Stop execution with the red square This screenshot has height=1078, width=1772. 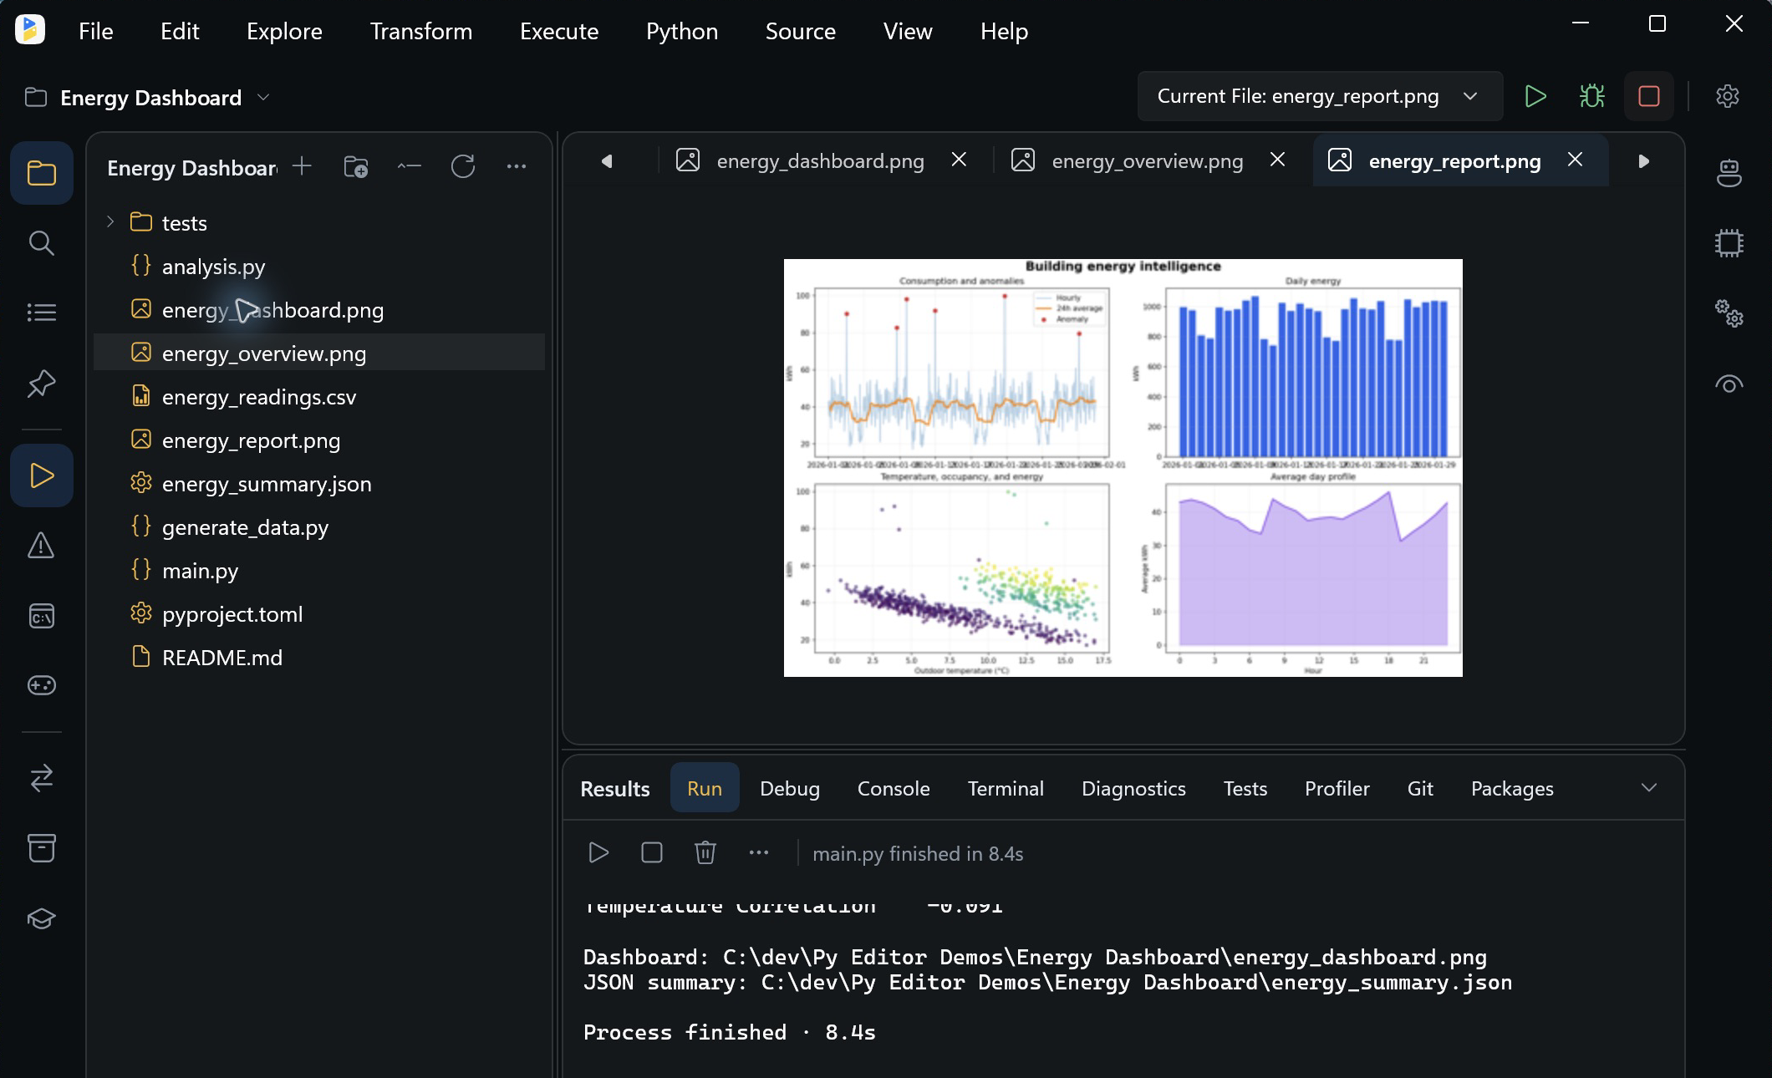[1648, 96]
